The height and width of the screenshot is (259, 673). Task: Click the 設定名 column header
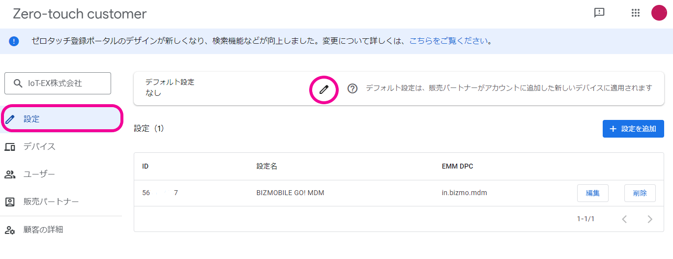[x=267, y=166]
